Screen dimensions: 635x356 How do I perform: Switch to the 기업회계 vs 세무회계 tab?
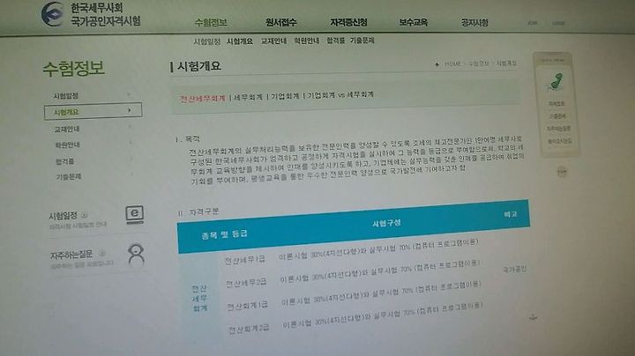pyautogui.click(x=340, y=95)
